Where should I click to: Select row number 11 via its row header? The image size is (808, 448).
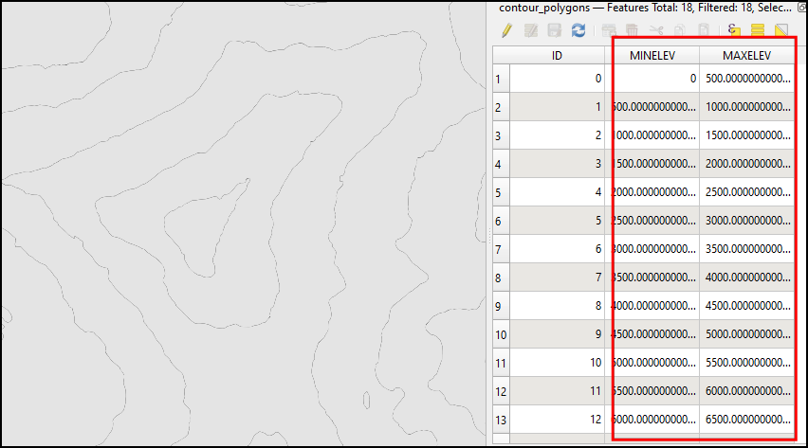click(x=501, y=363)
